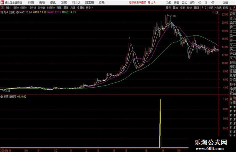236x152 pixels.
Task: Open the 财富圈 menu
Action: (89, 2)
